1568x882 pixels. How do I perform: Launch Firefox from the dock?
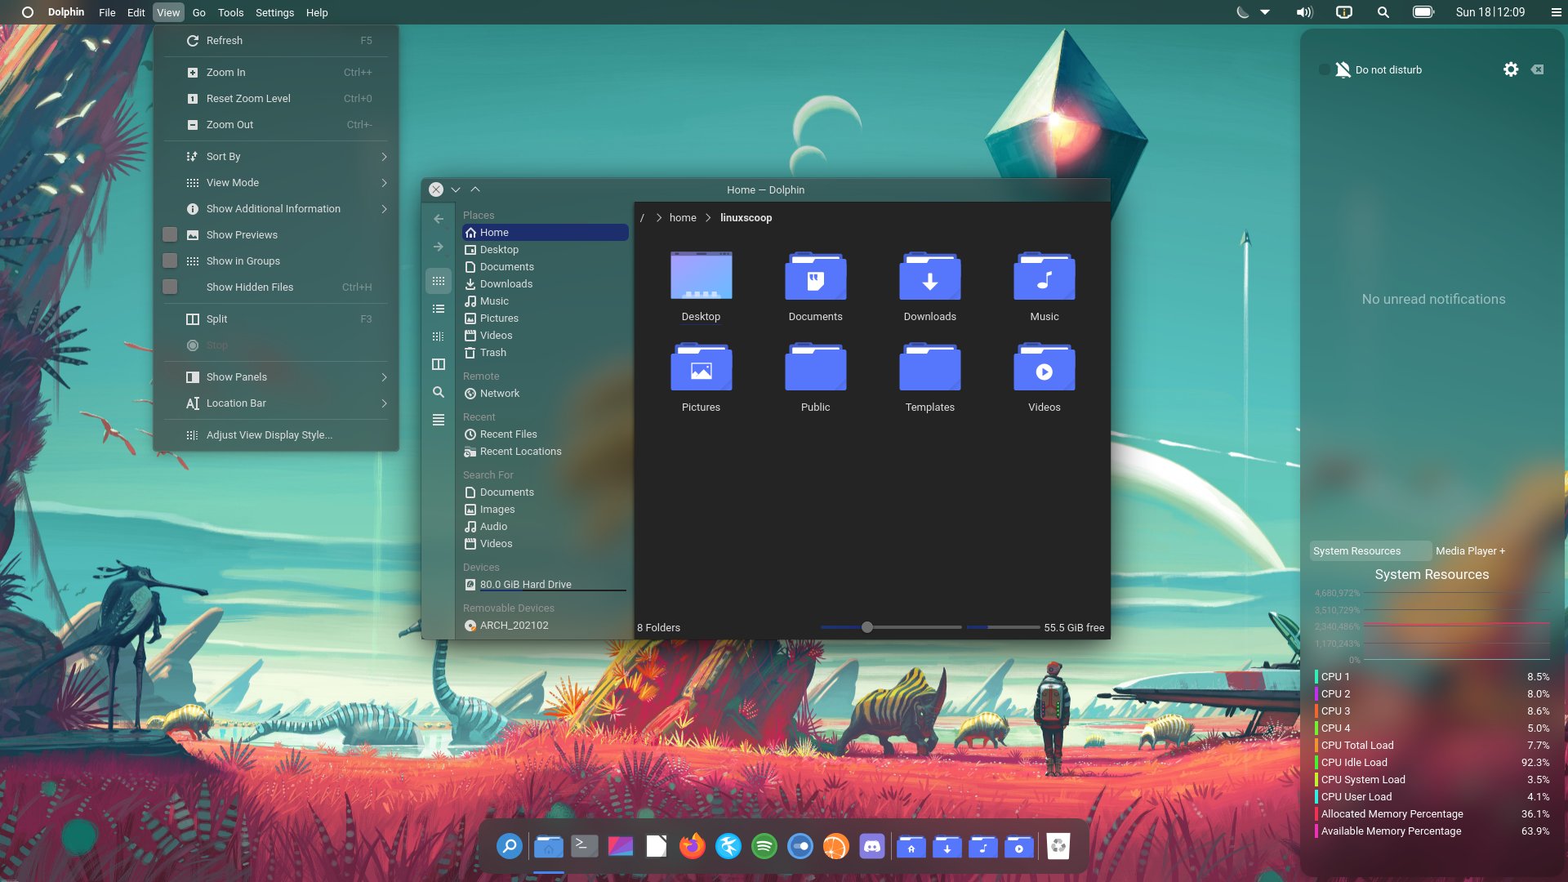coord(692,846)
